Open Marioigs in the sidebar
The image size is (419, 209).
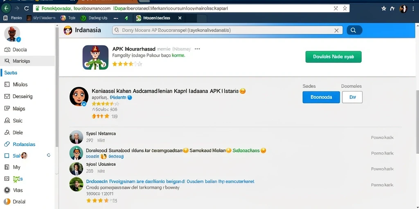(27, 61)
